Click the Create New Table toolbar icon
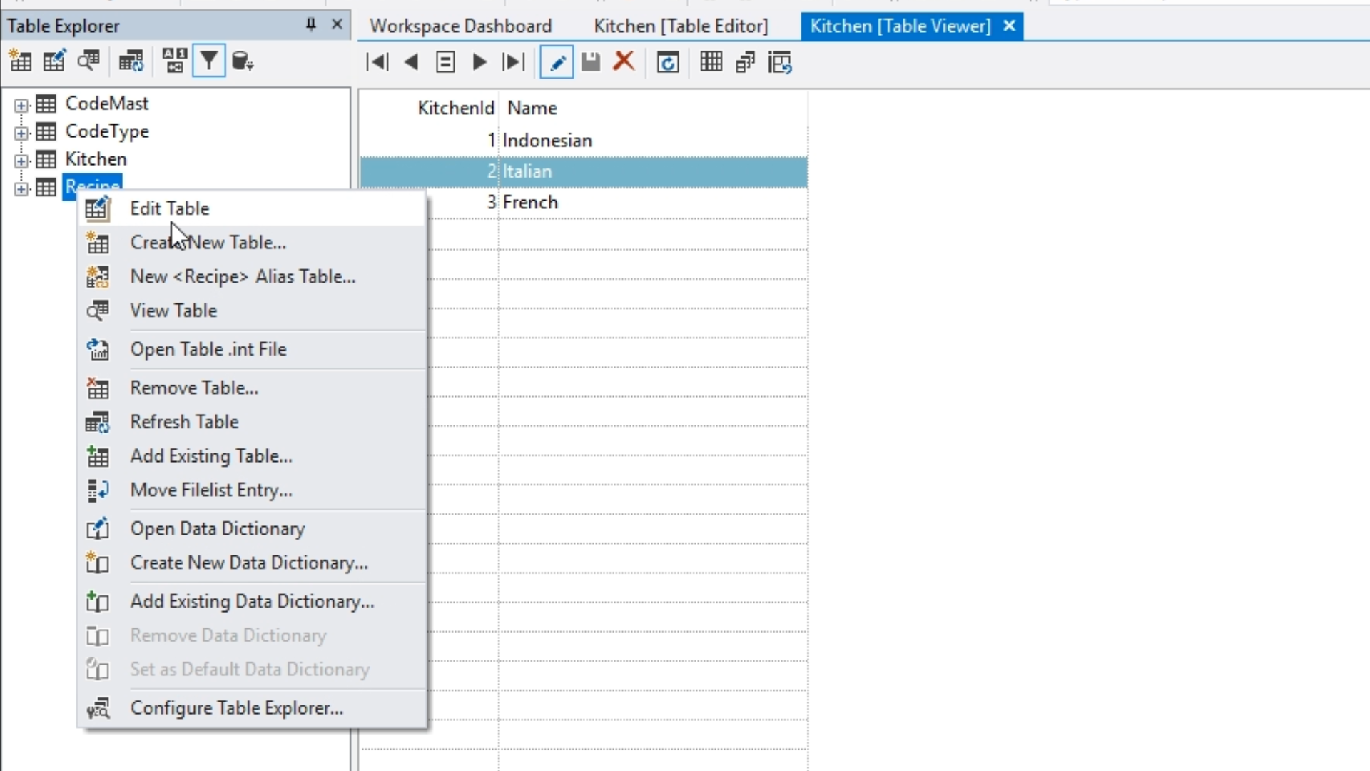1370x771 pixels. coord(20,61)
